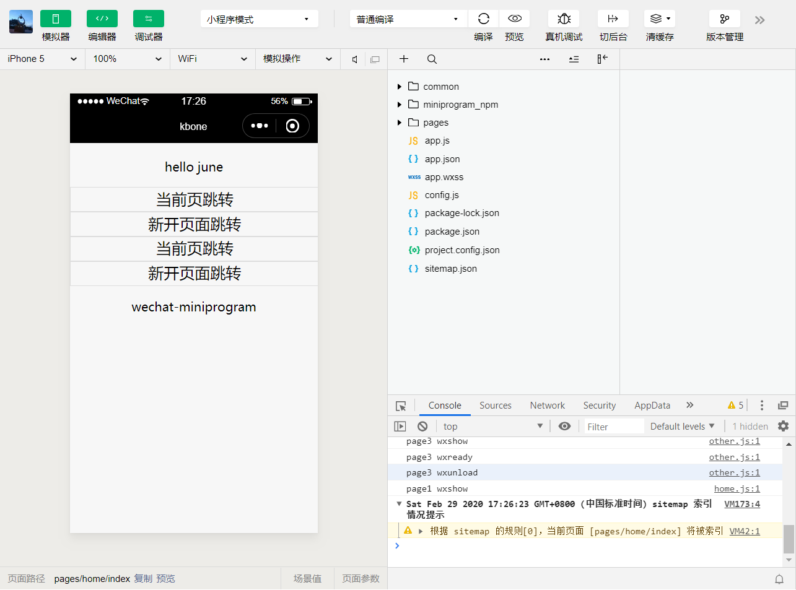Open config.js file

click(442, 195)
